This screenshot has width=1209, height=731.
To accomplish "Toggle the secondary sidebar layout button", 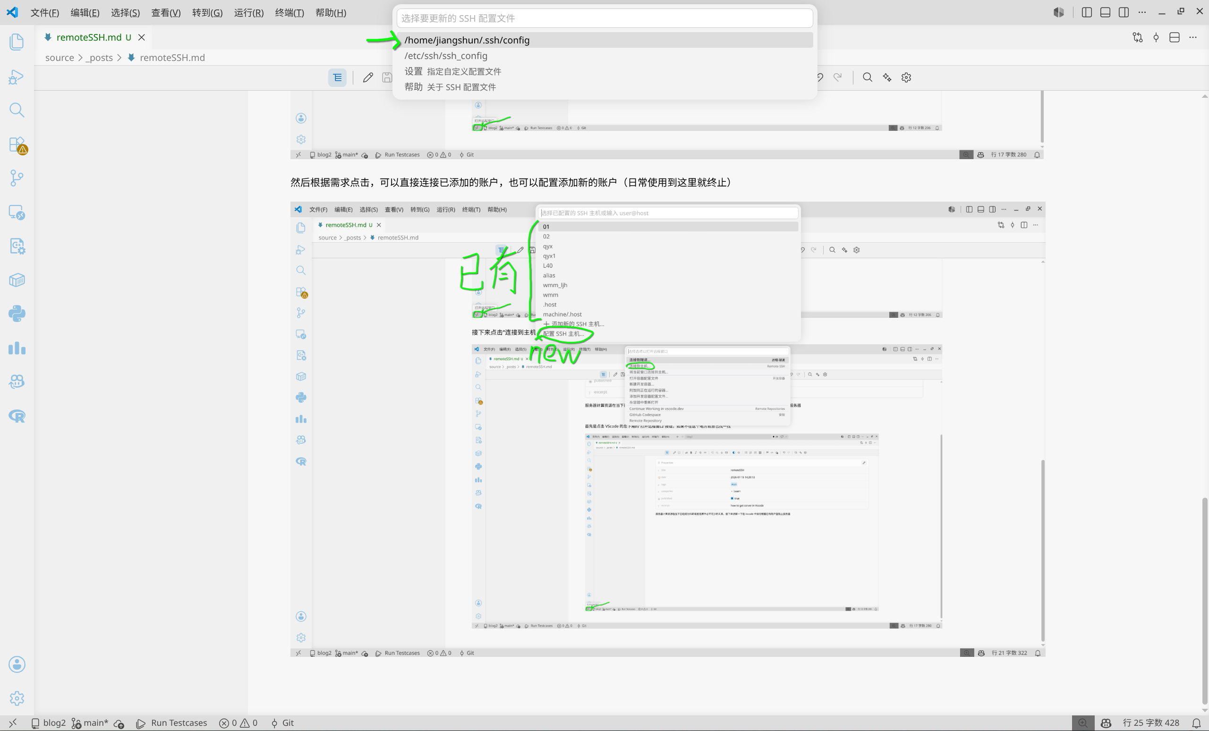I will click(x=1124, y=13).
